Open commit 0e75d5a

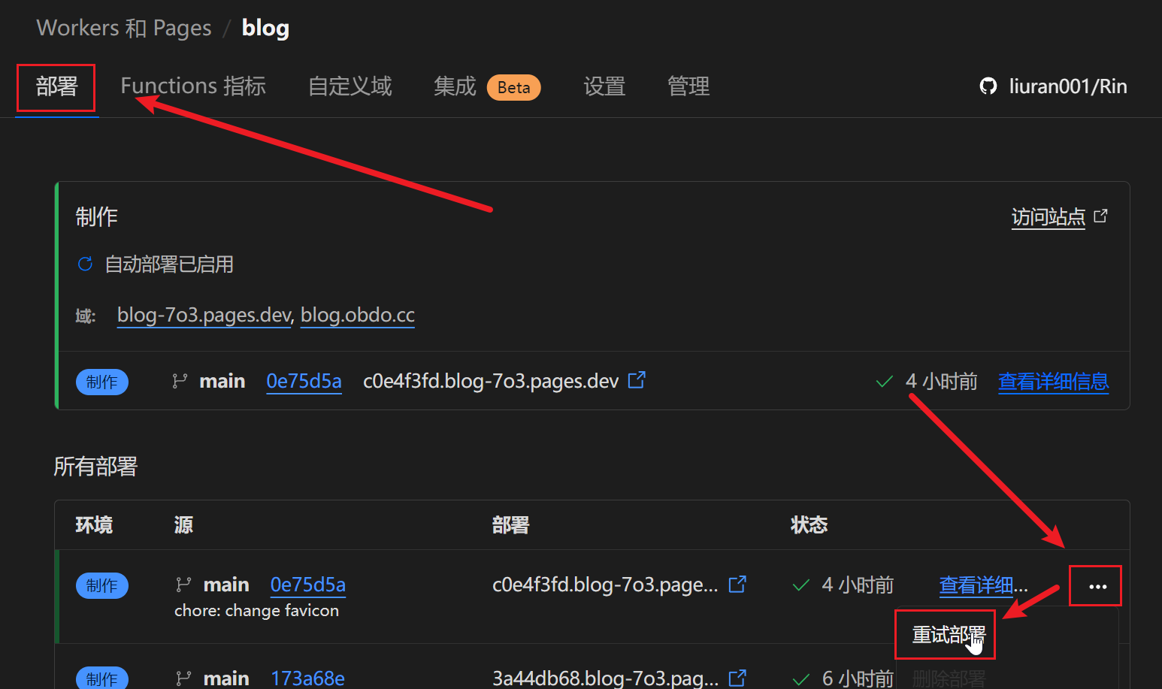point(304,381)
